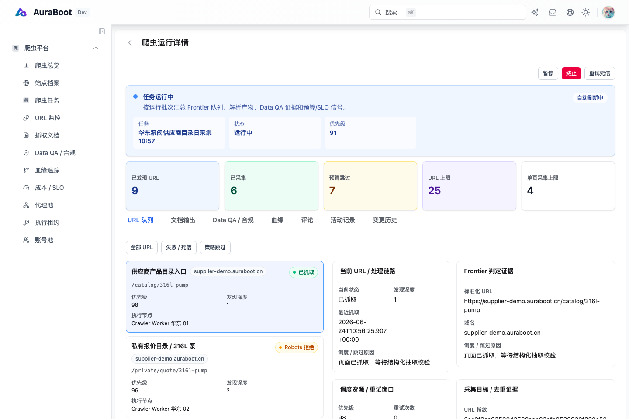
Task: Open 抓取文档 in sidebar
Action: point(47,135)
